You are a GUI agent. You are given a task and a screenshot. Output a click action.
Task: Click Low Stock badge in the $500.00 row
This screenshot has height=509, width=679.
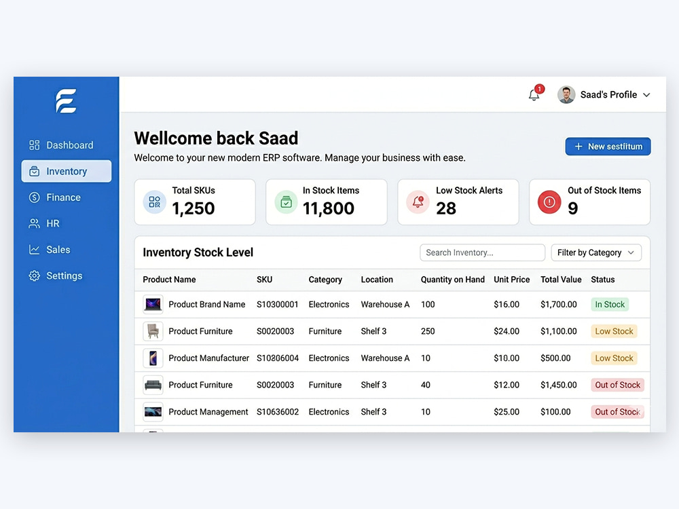pos(614,358)
